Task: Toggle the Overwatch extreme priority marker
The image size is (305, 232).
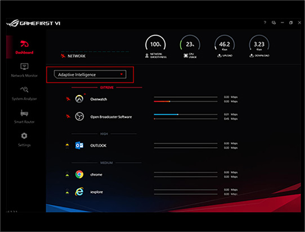Action: 68,99
